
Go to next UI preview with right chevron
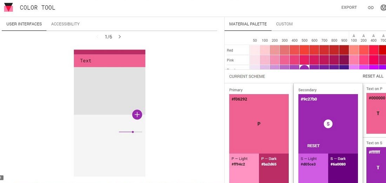[120, 37]
